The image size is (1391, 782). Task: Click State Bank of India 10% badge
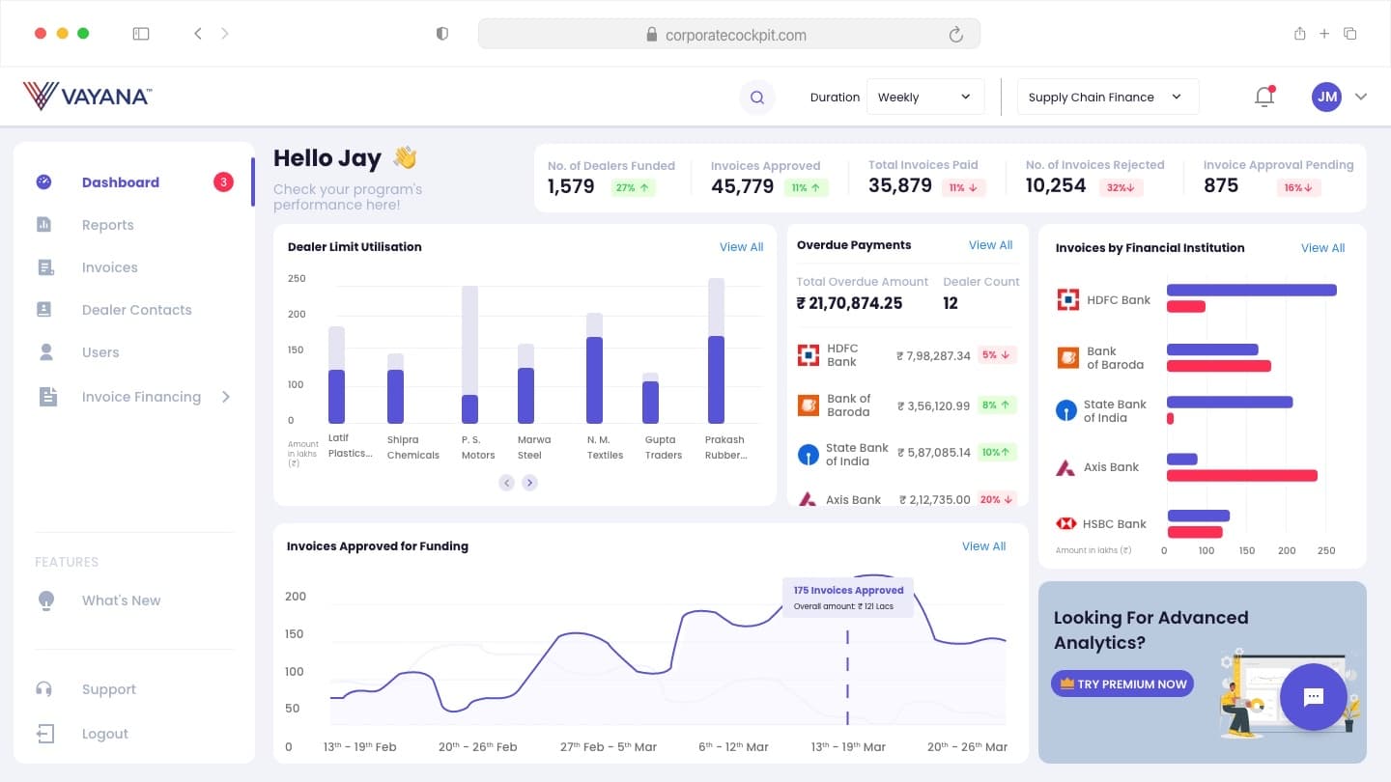pyautogui.click(x=997, y=452)
